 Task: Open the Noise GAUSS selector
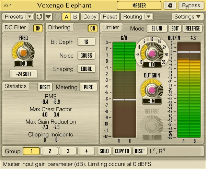coord(86,56)
